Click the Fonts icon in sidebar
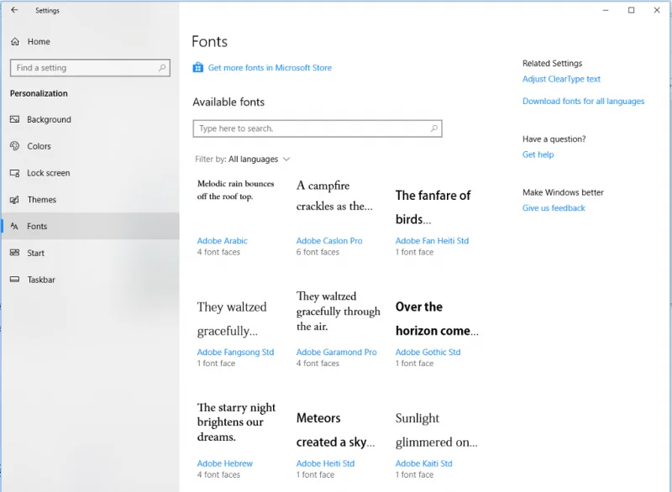672x492 pixels. tap(14, 226)
